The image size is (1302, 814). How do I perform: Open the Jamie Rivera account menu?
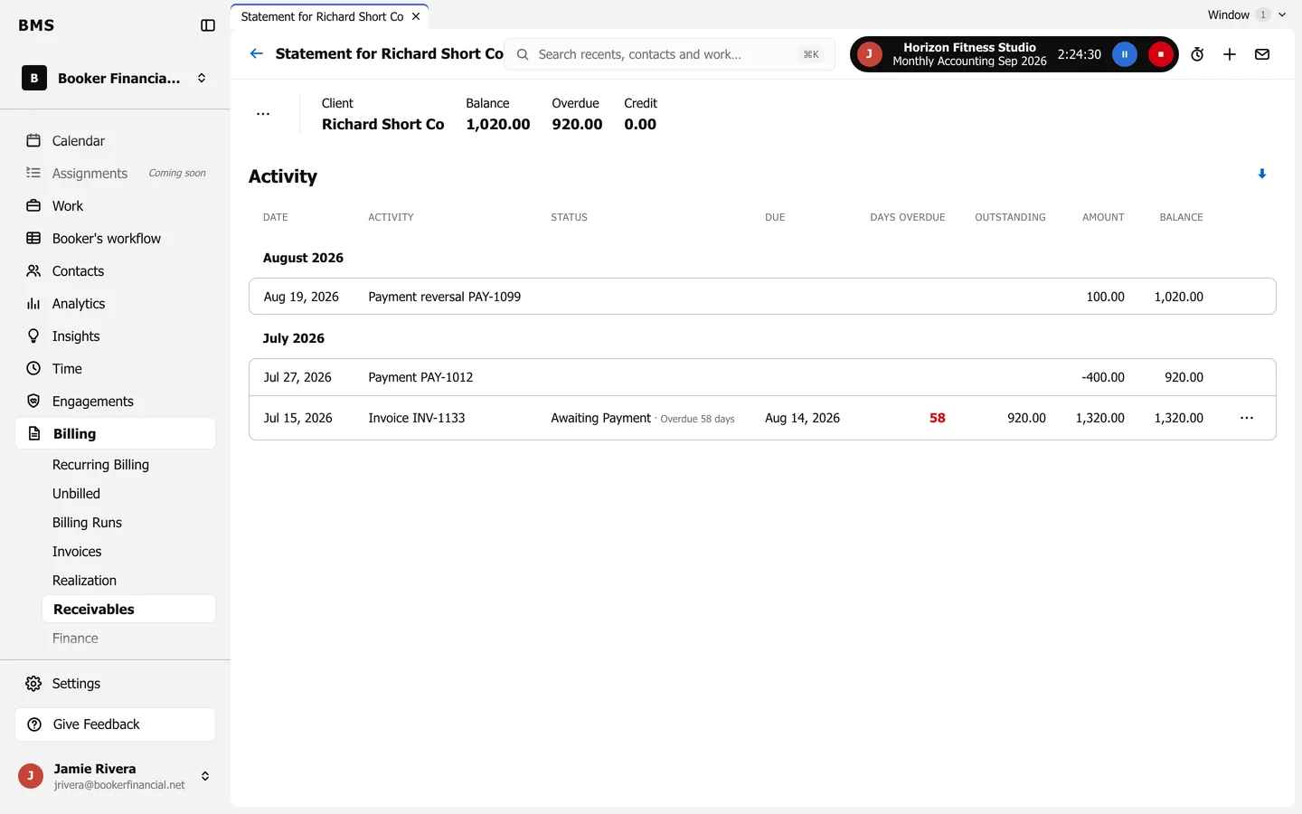point(115,776)
